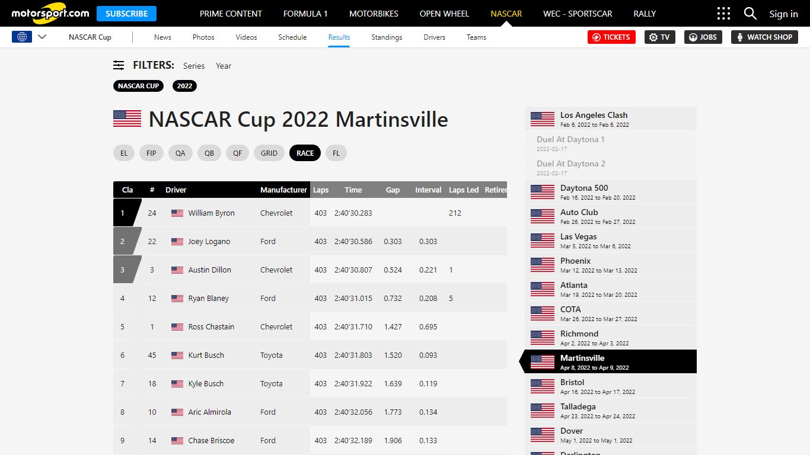Select the QF session pill
Viewport: 810px width, 455px height.
click(237, 153)
